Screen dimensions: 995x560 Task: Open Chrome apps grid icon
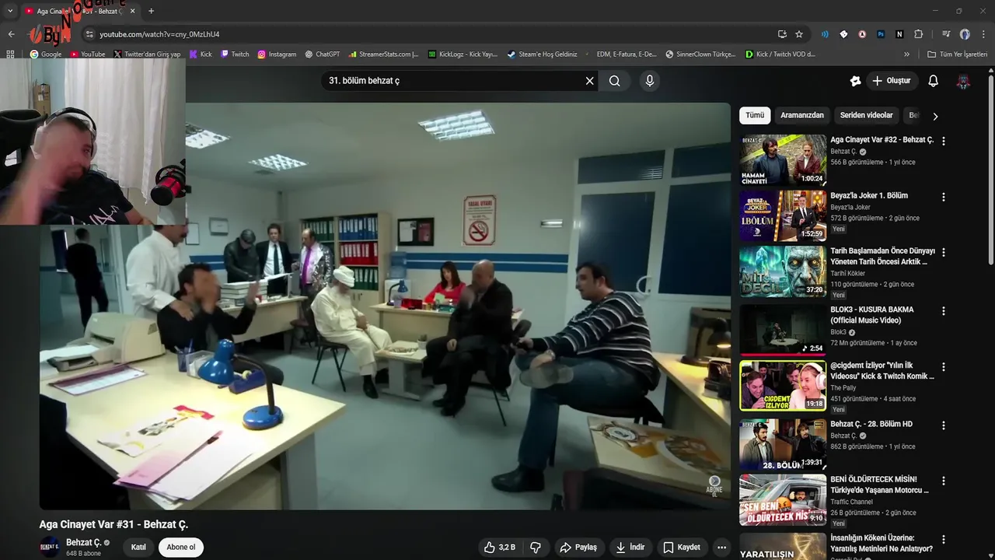(x=10, y=54)
